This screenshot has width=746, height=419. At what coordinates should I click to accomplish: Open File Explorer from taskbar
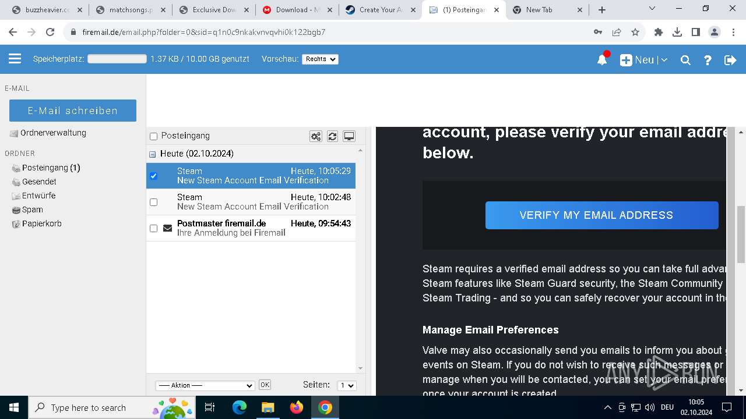[268, 407]
